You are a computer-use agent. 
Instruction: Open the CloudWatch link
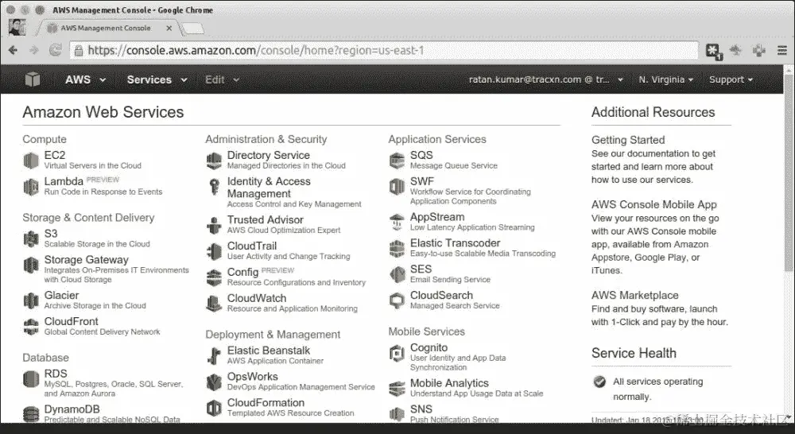257,298
